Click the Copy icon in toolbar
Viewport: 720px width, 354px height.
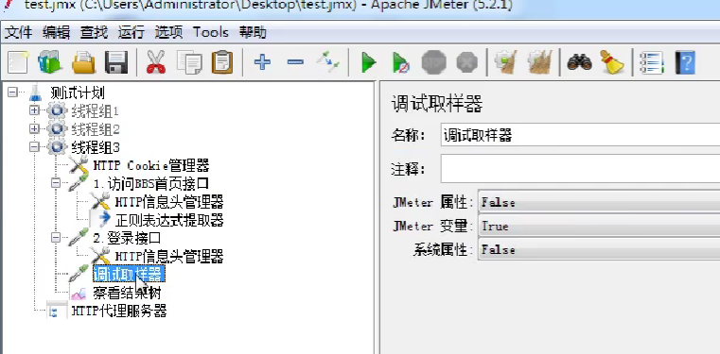(x=189, y=62)
